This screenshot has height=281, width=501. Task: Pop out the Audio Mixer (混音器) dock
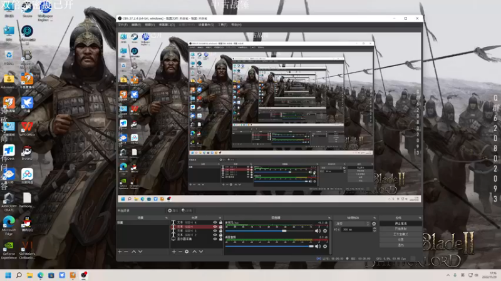point(329,218)
